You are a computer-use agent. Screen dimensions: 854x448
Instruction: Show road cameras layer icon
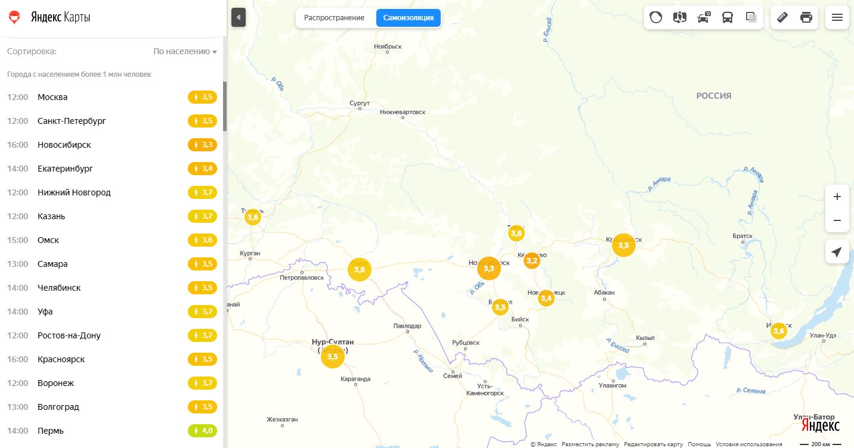click(704, 17)
